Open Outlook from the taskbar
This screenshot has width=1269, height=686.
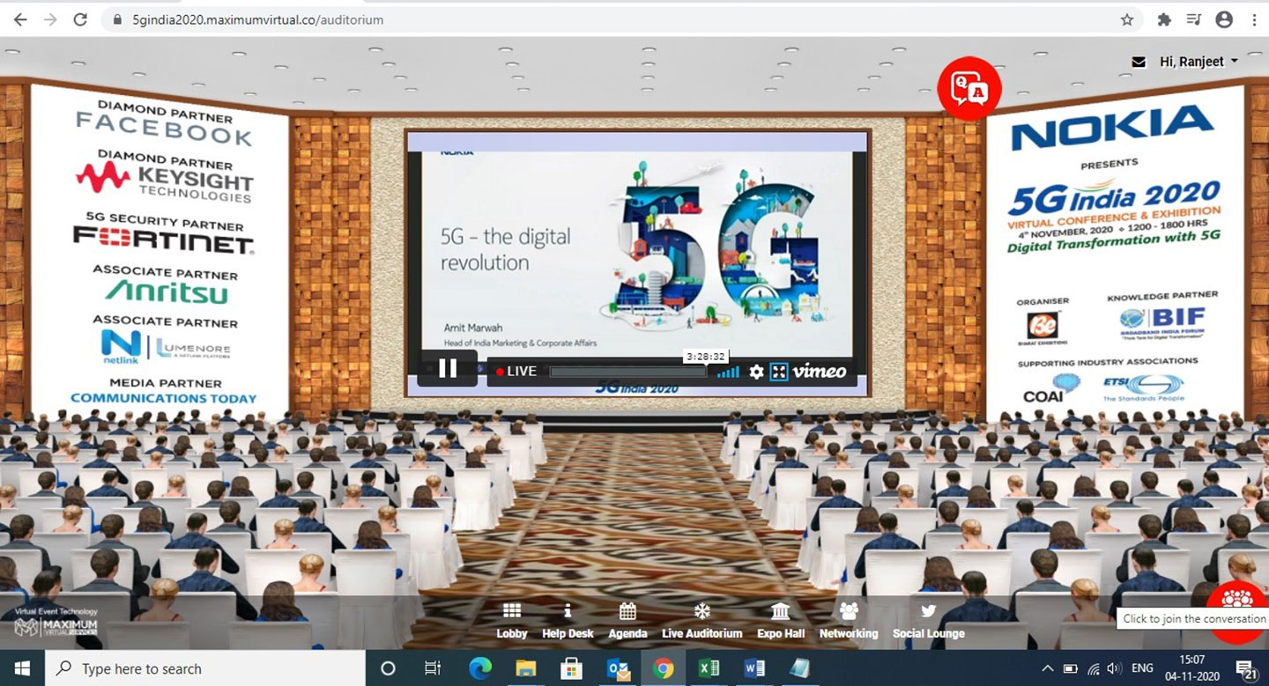(x=618, y=668)
